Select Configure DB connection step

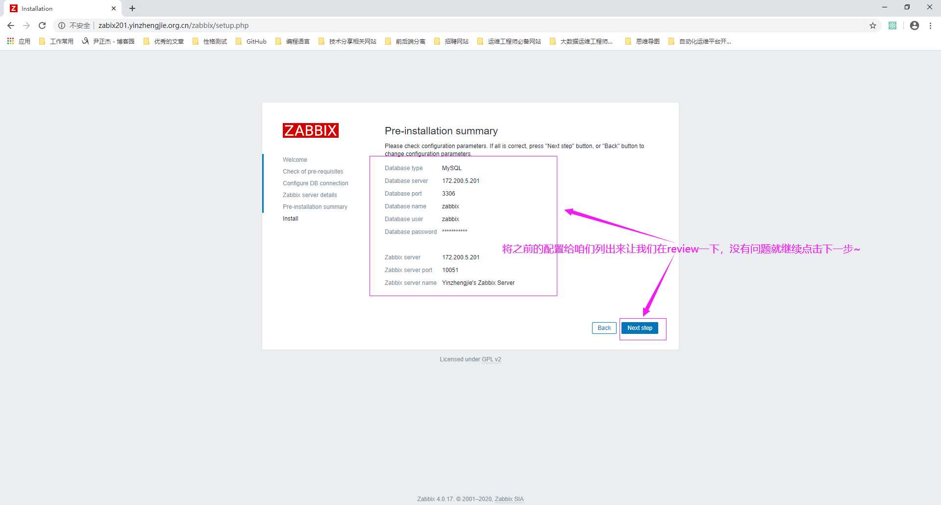[x=316, y=183]
